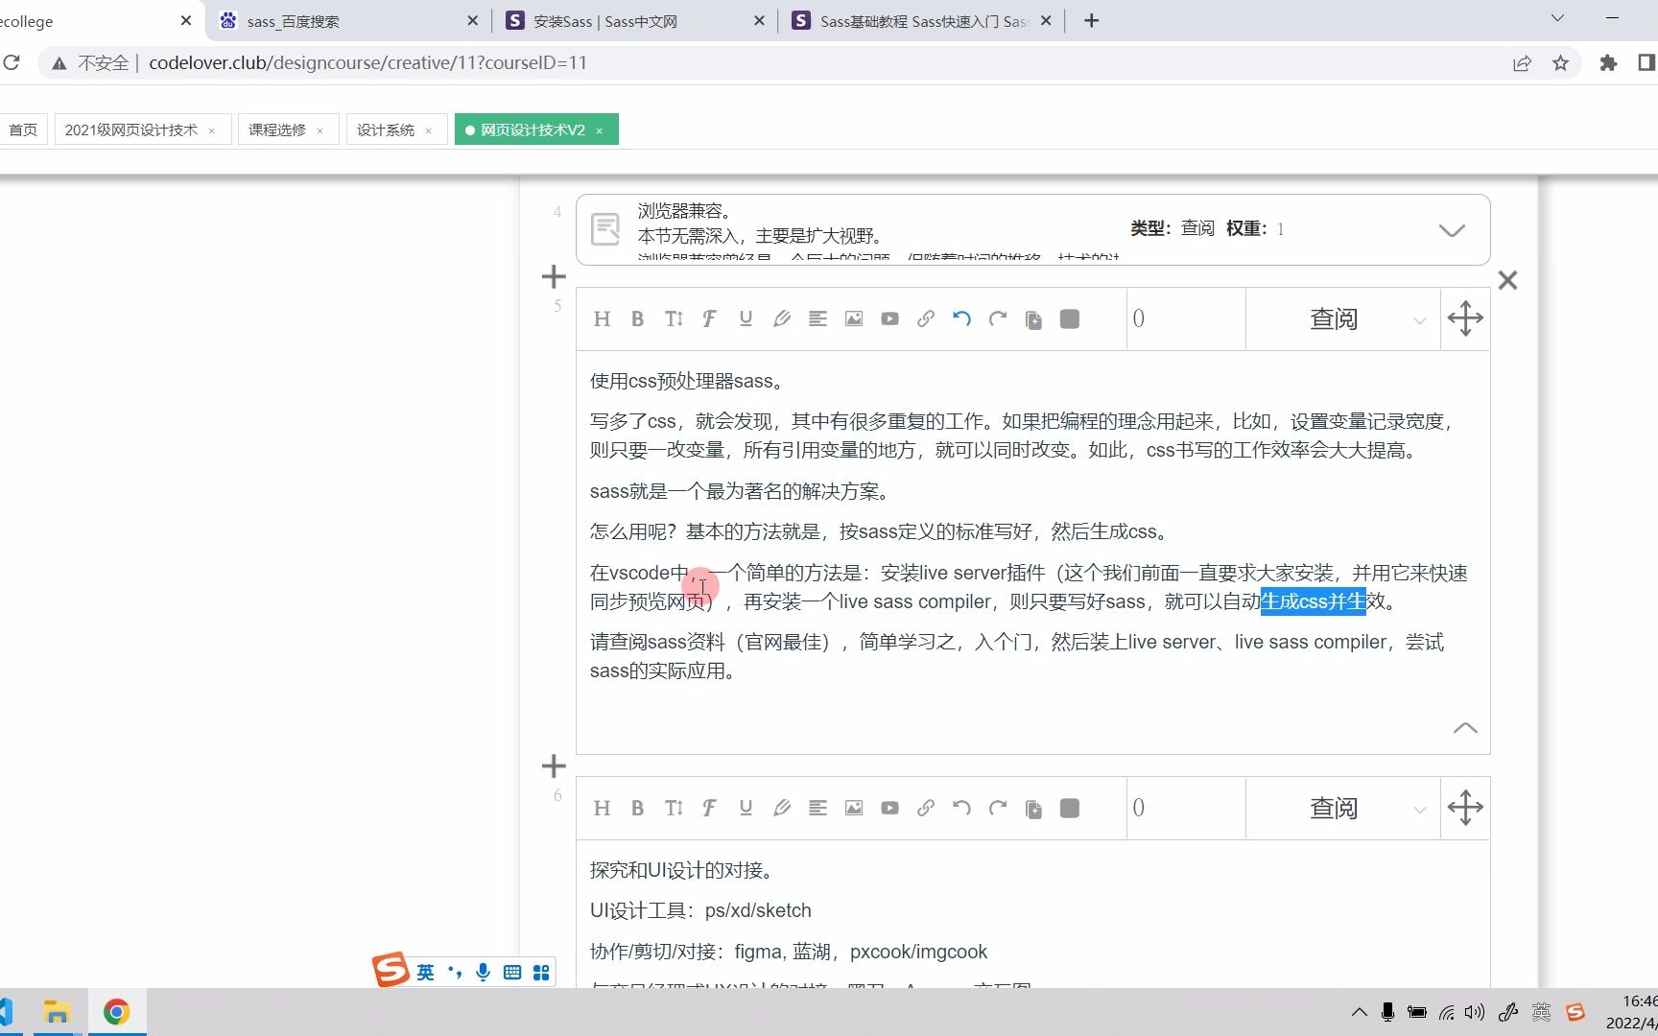
Task: Toggle Sogou input voice microphone
Action: [483, 972]
